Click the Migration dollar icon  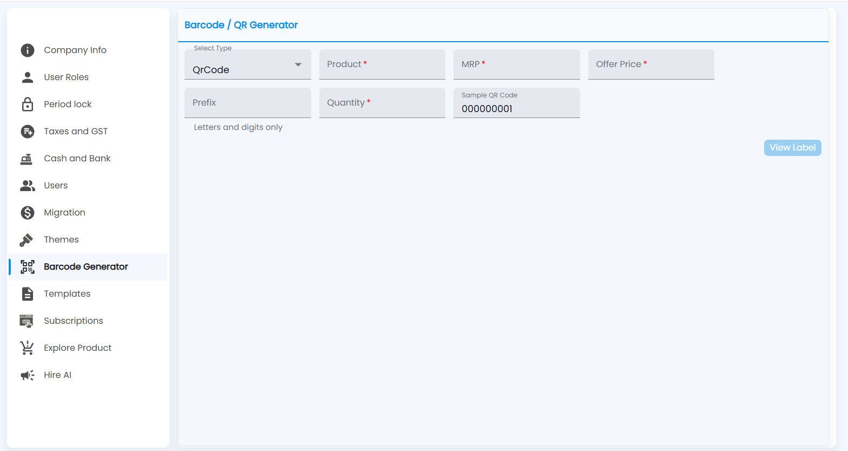[x=28, y=213]
